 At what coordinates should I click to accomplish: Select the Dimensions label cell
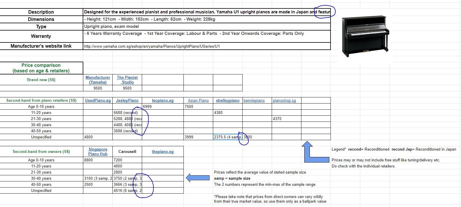click(41, 19)
